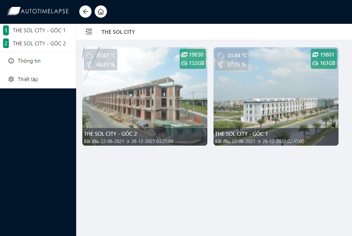Image resolution: width=352 pixels, height=236 pixels.
Task: Click the info circle icon beside Thông tin
Action: click(x=11, y=61)
